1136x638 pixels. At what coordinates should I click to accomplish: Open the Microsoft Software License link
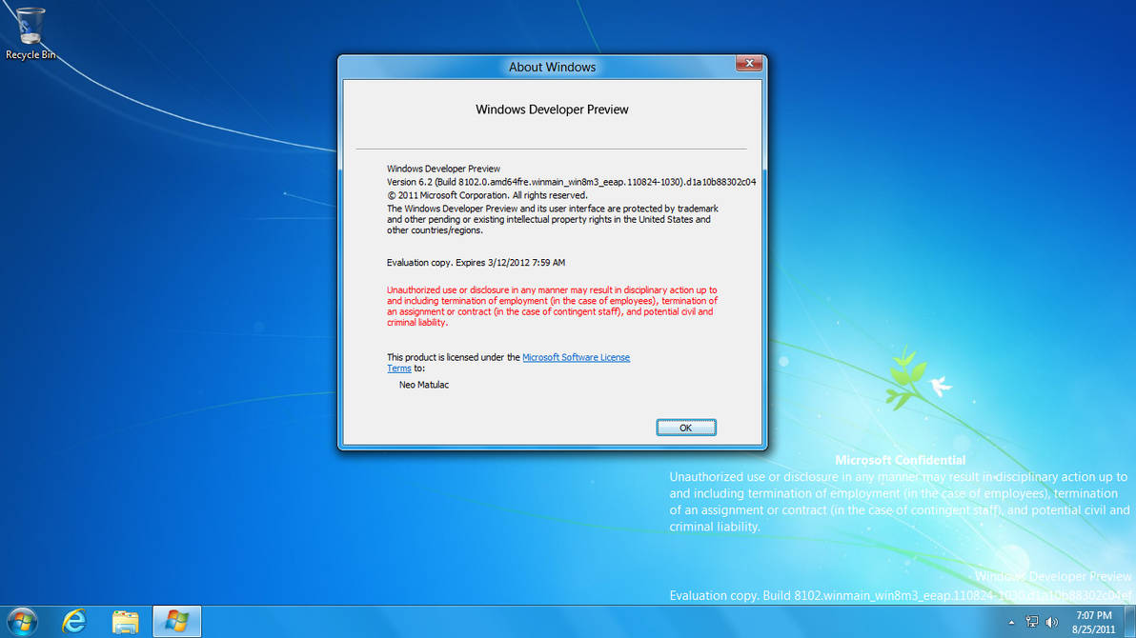pyautogui.click(x=576, y=357)
